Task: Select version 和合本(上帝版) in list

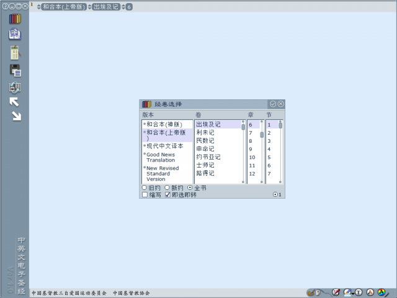Action: pyautogui.click(x=167, y=135)
